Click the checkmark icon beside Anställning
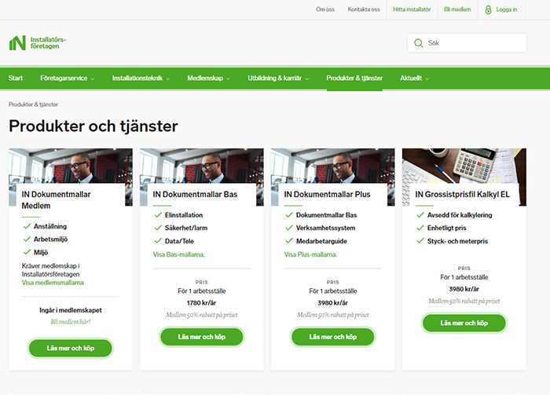The width and height of the screenshot is (550, 395). 27,226
